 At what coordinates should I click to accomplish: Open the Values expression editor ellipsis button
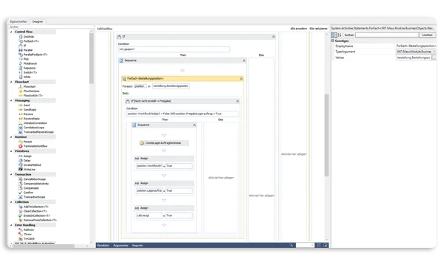tap(434, 58)
